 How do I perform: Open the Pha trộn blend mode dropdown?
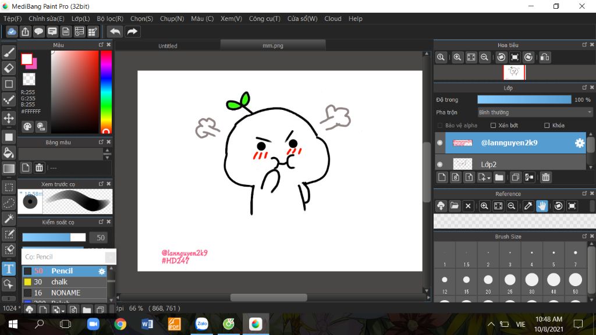pyautogui.click(x=535, y=112)
